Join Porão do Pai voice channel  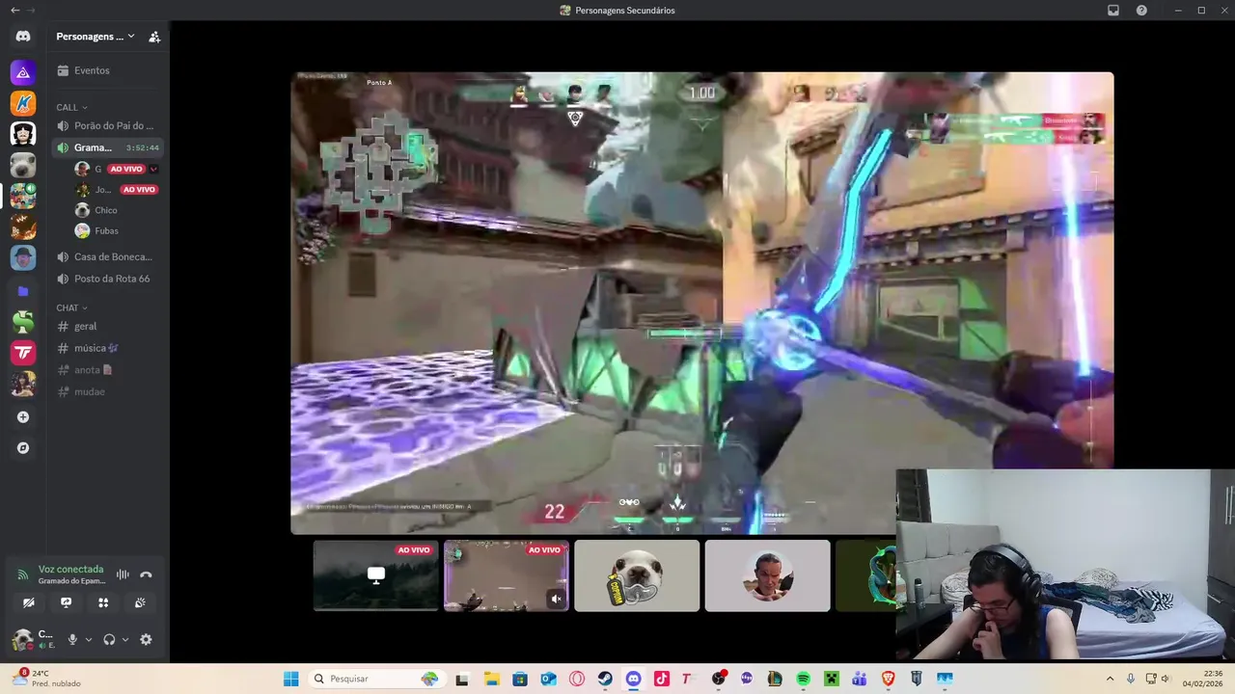(107, 125)
